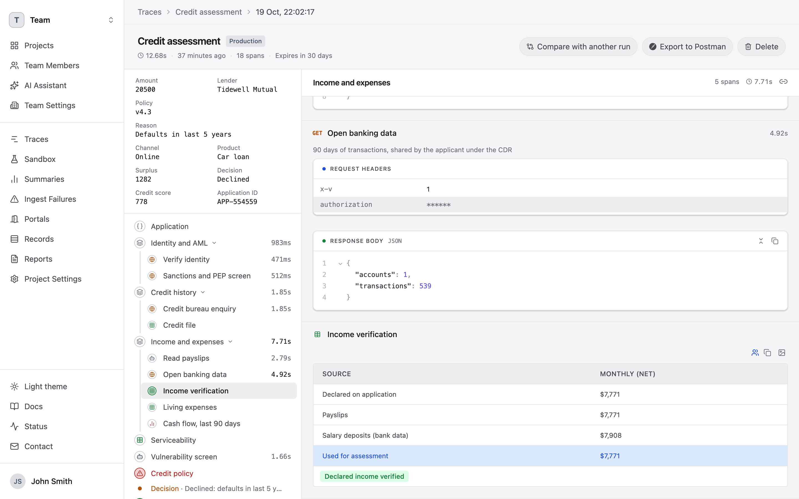Image resolution: width=799 pixels, height=499 pixels.
Task: Click the people icon above income table
Action: 755,352
